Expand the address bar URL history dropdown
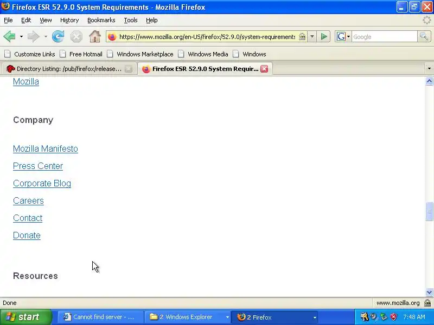The height and width of the screenshot is (325, 434). point(312,36)
